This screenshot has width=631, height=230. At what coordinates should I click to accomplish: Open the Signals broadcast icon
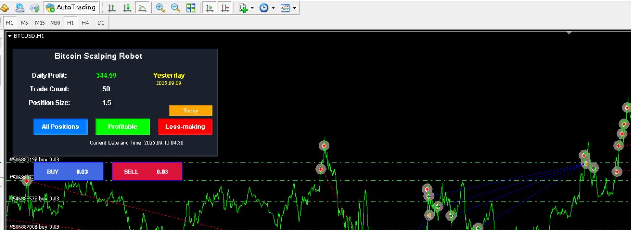(x=35, y=8)
